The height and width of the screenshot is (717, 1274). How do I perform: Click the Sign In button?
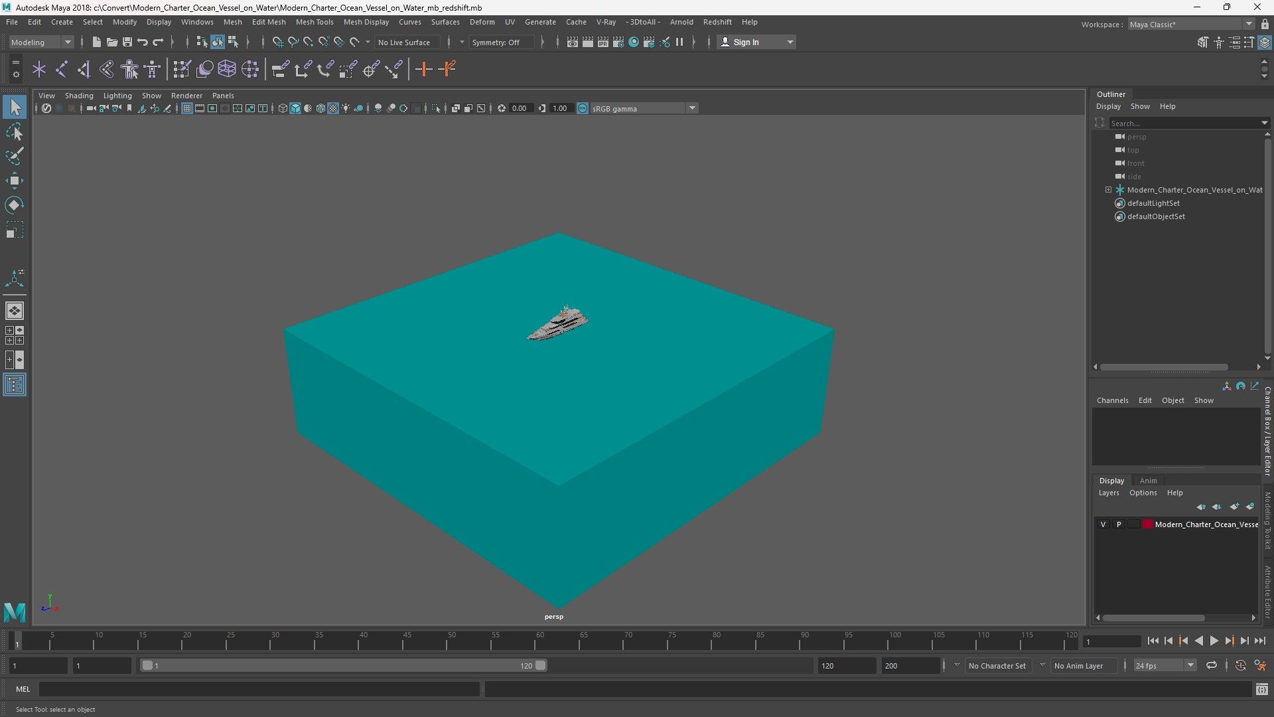746,42
